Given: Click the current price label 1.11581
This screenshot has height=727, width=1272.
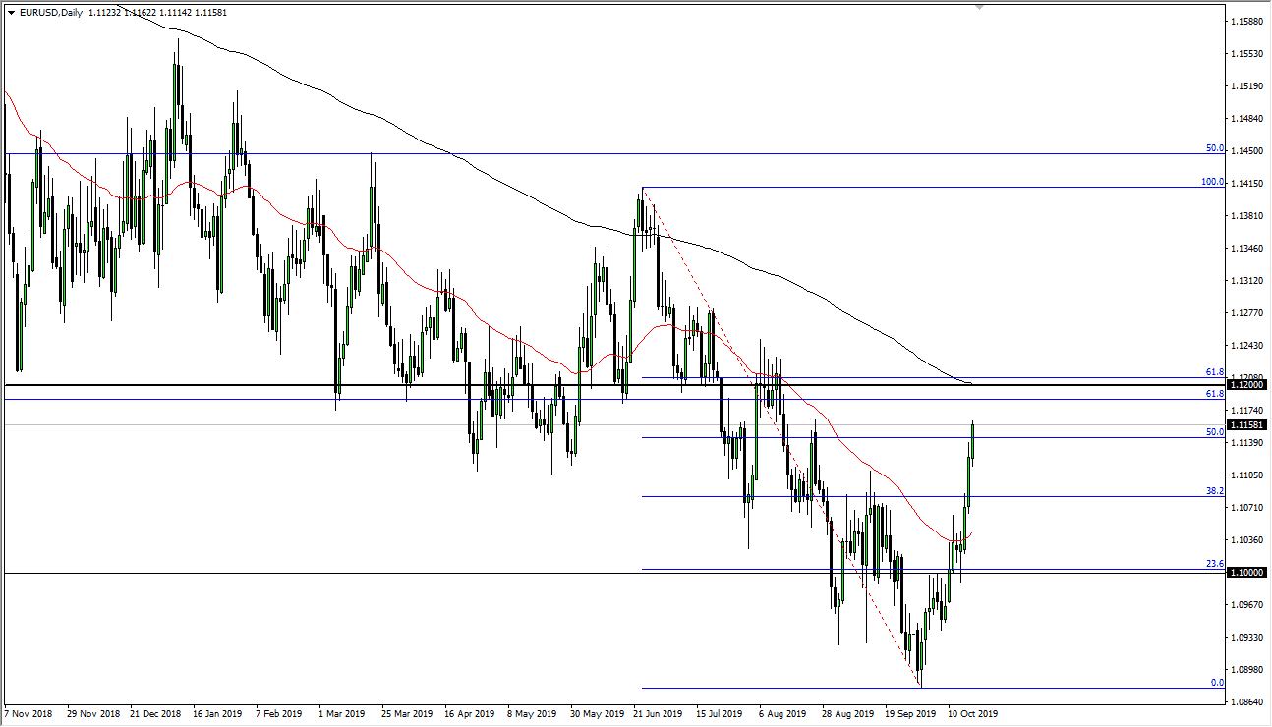Looking at the screenshot, I should (1246, 424).
